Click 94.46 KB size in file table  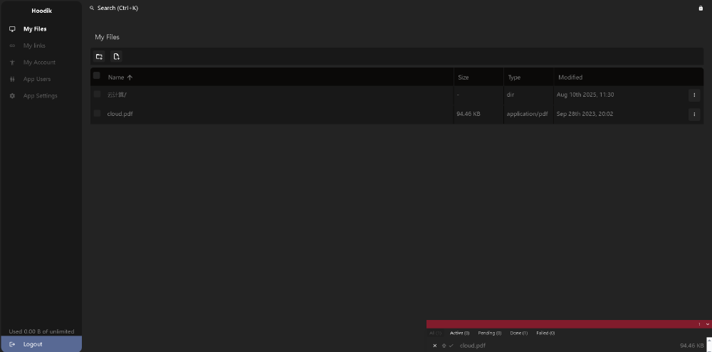(x=468, y=114)
